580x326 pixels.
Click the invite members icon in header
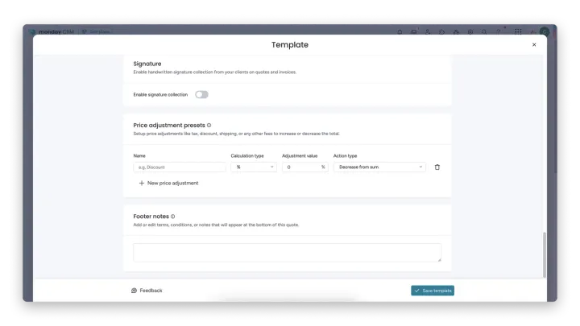point(428,31)
